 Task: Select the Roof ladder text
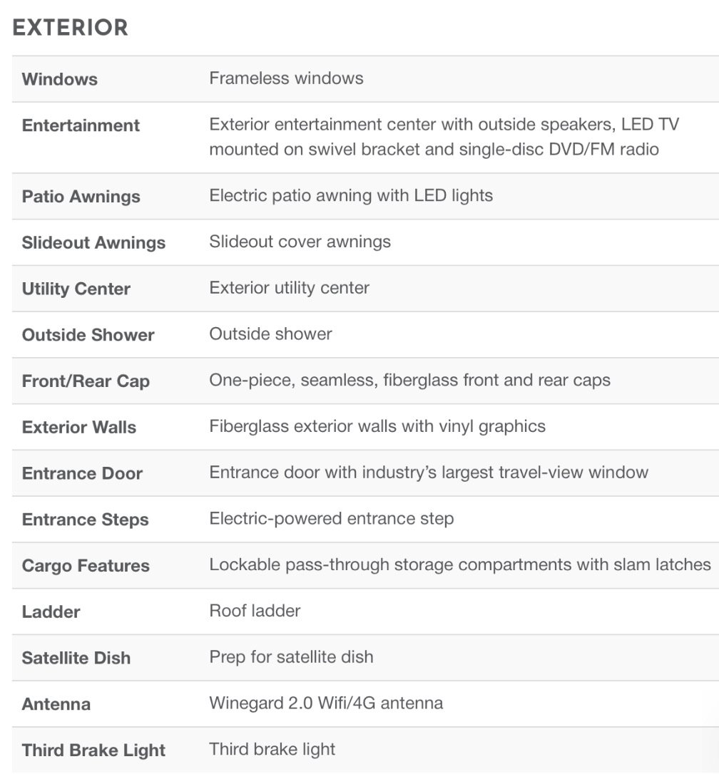click(255, 611)
